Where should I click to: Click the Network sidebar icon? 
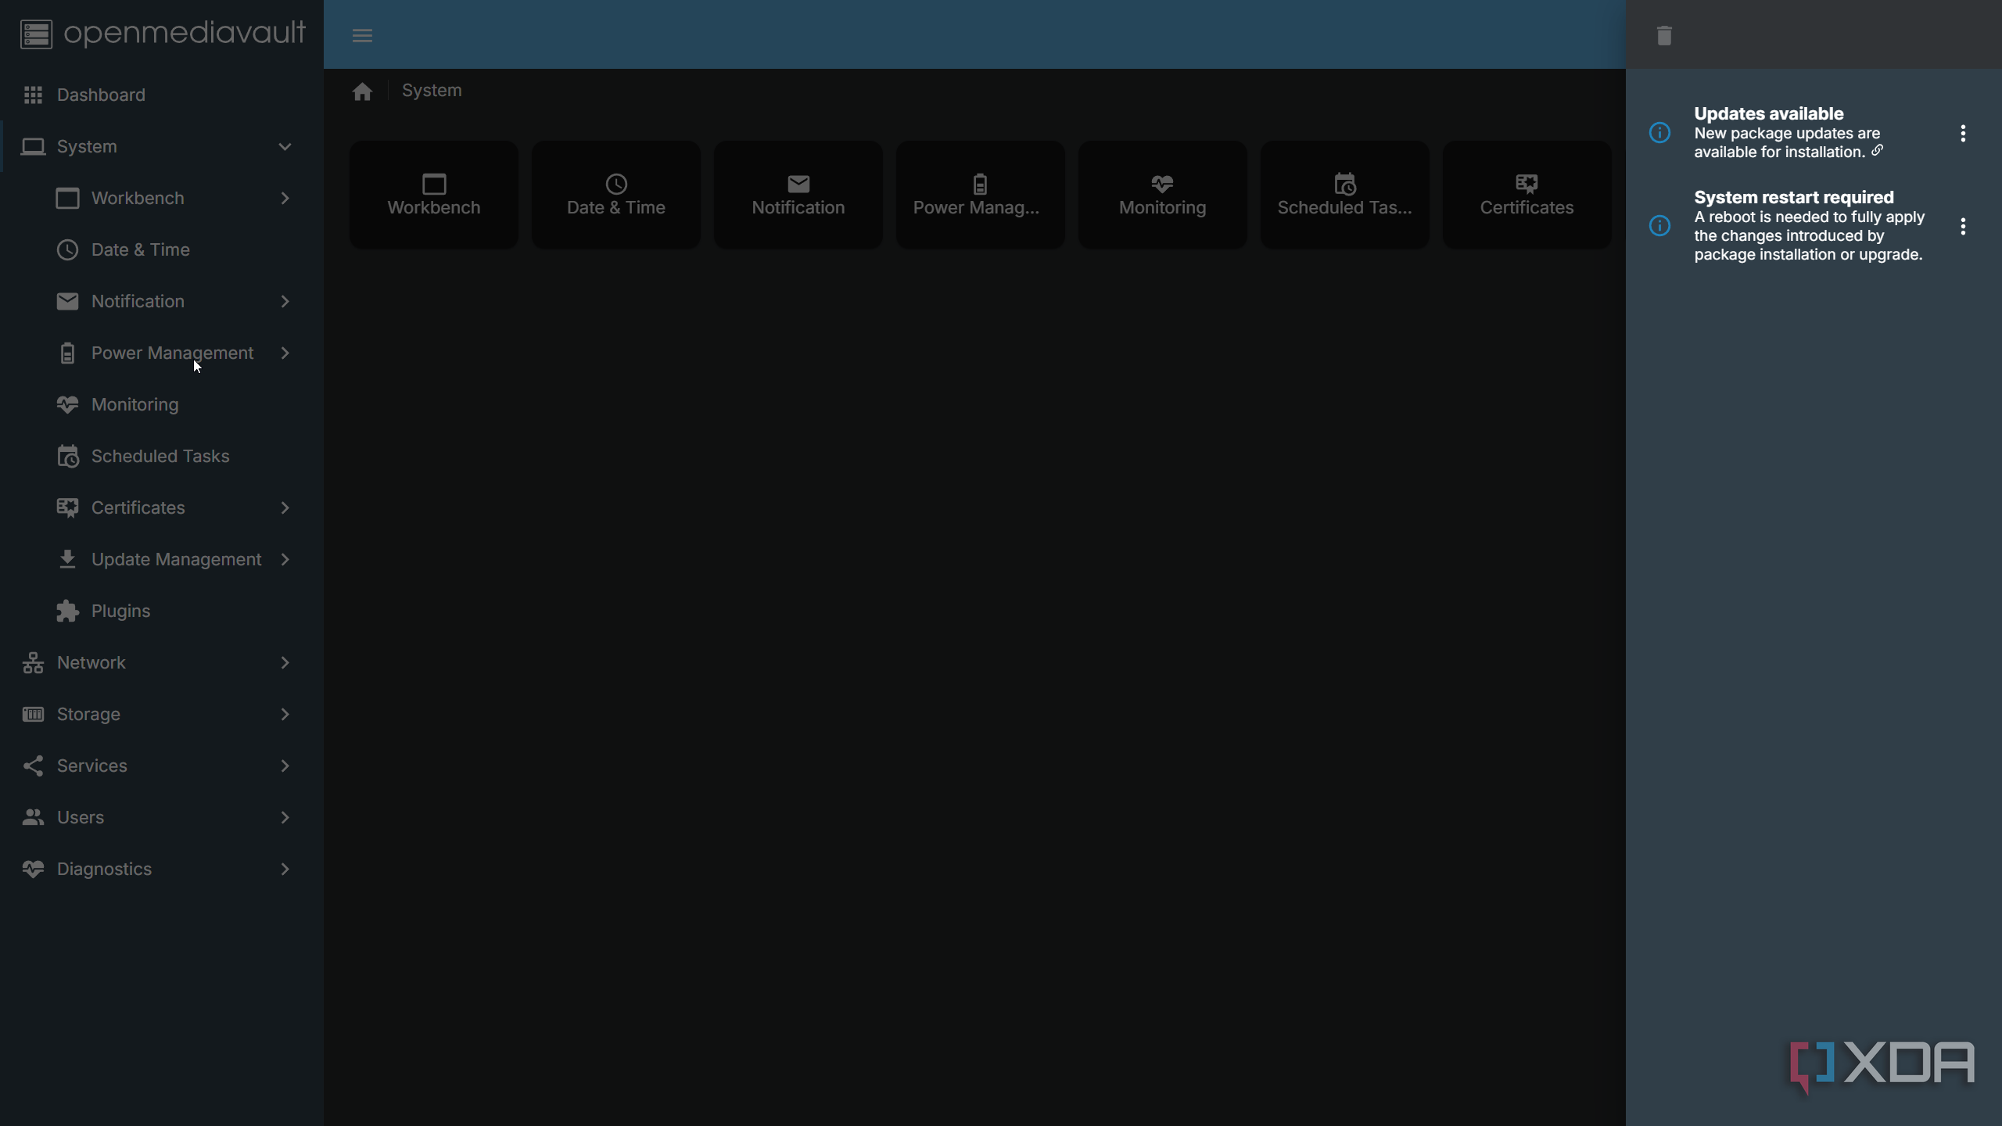coord(33,662)
